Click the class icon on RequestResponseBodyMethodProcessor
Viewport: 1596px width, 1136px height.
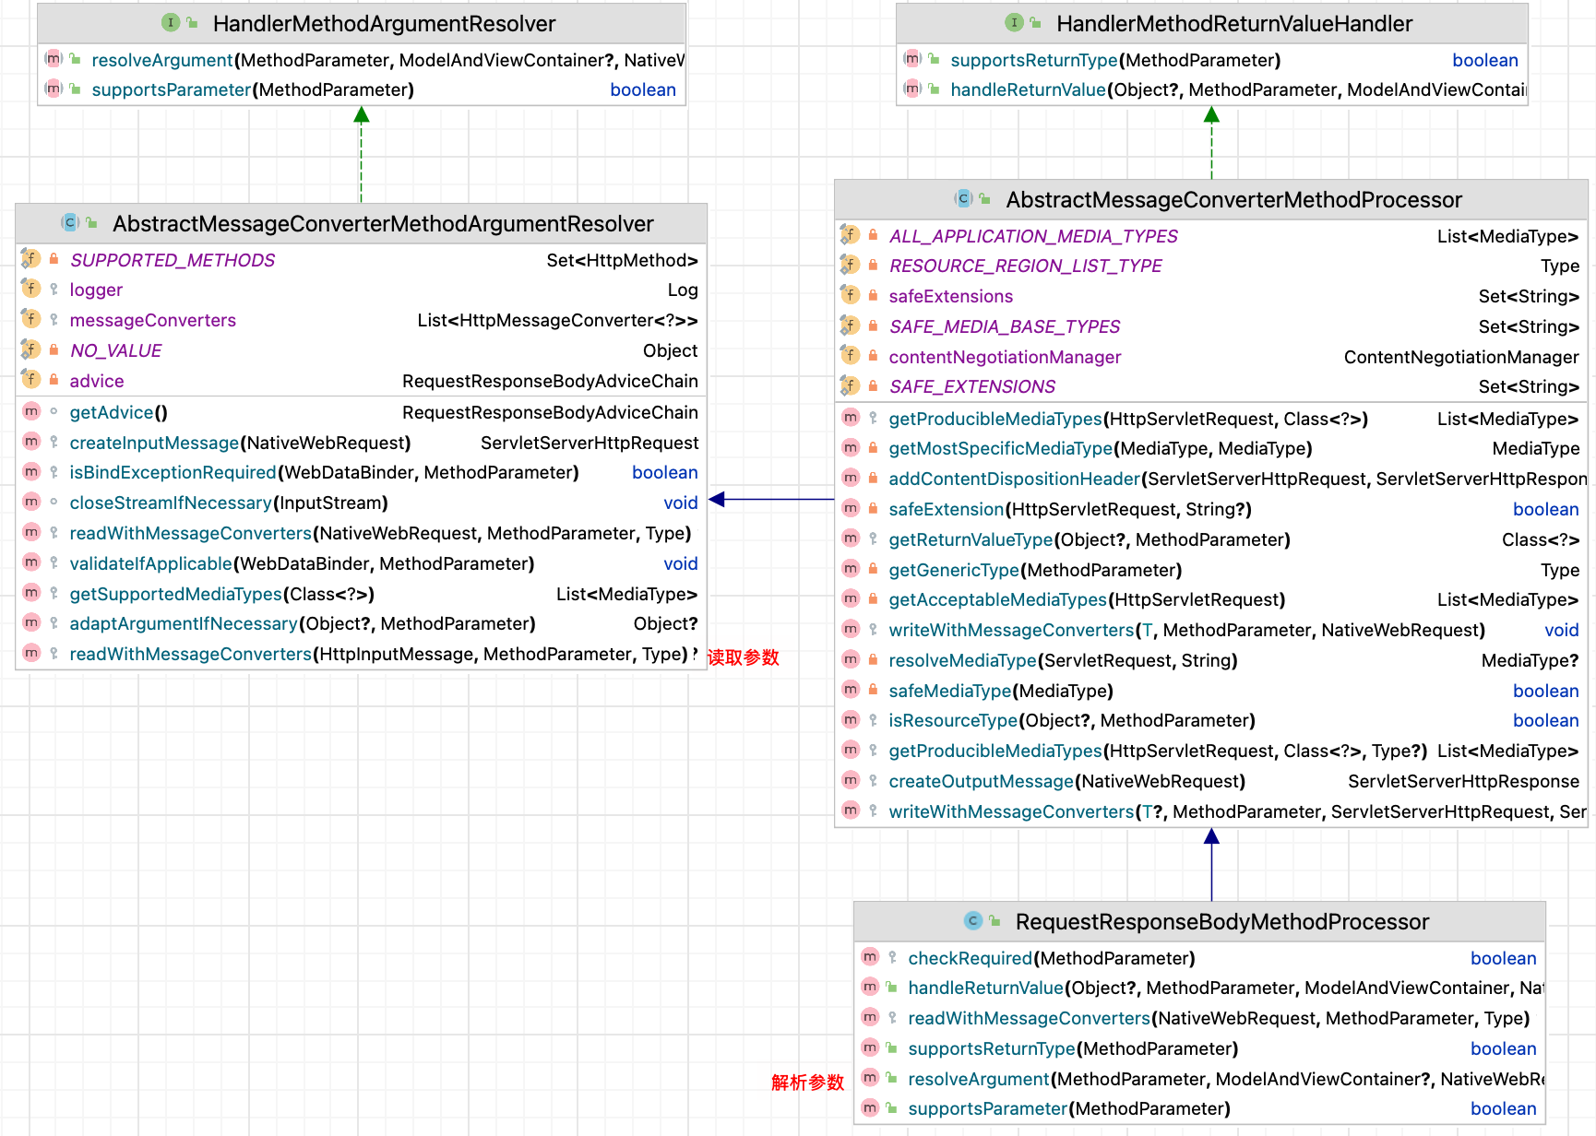[x=972, y=921]
